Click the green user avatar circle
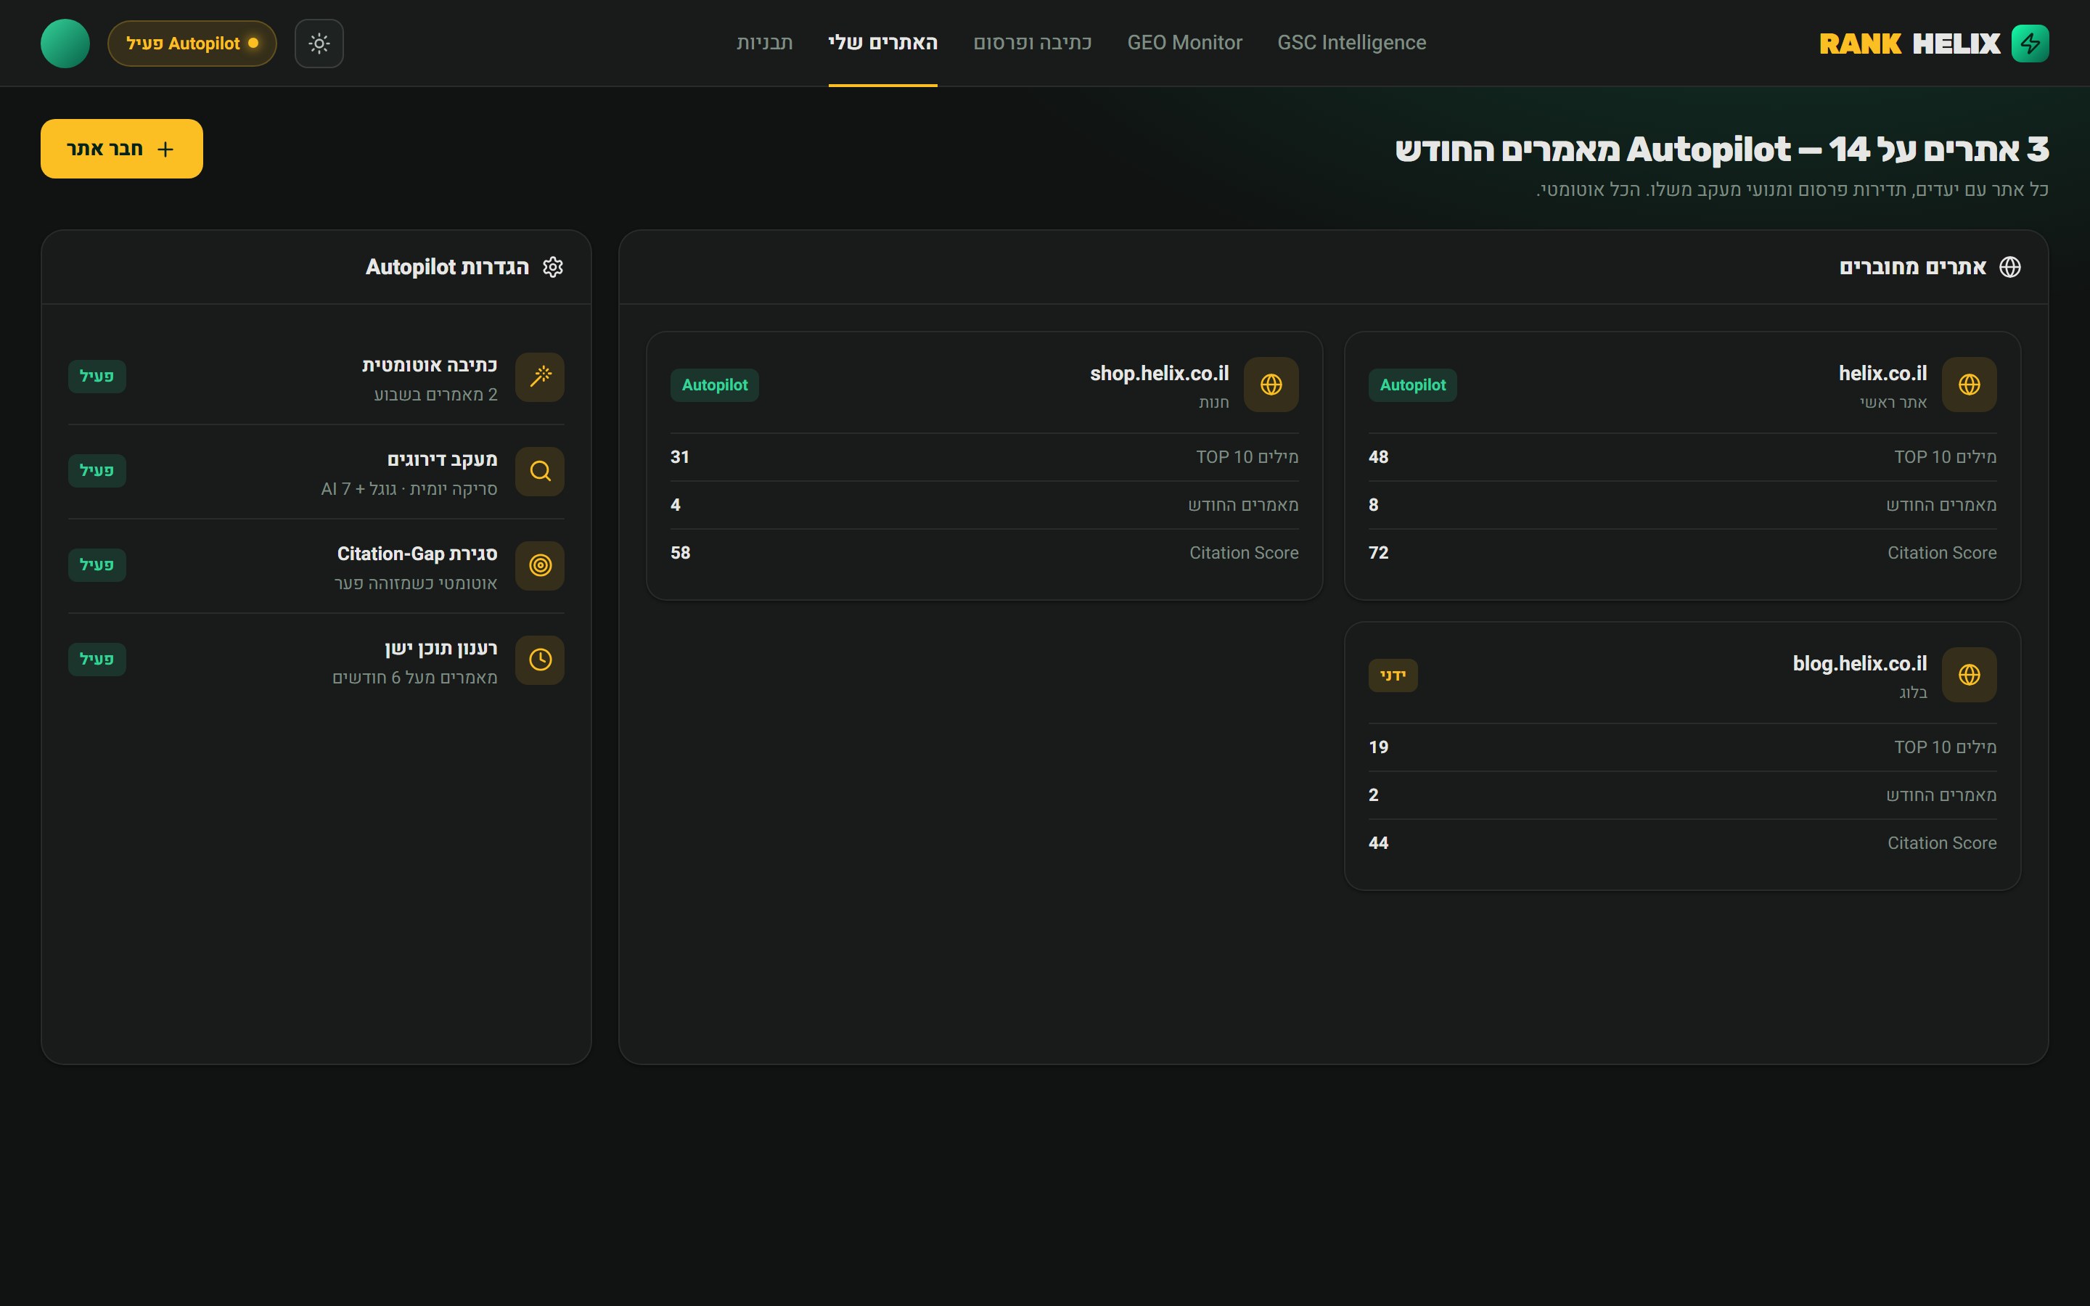The width and height of the screenshot is (2090, 1306). (x=65, y=44)
